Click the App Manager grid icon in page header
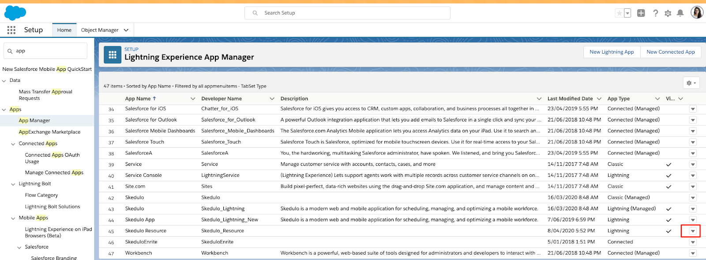This screenshot has height=260, width=706. point(113,55)
